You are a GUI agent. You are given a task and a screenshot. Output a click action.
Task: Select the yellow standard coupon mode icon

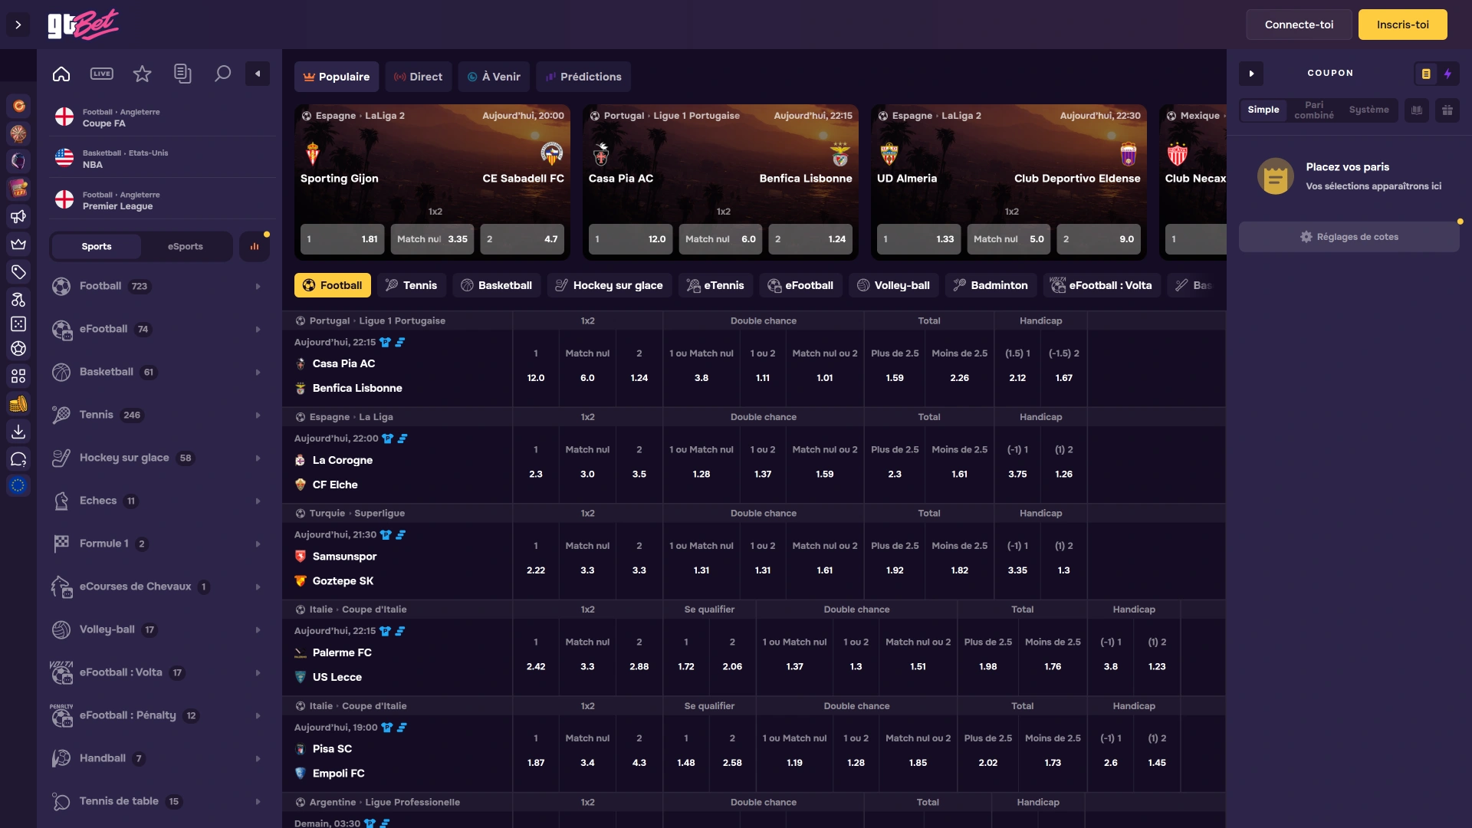1426,74
